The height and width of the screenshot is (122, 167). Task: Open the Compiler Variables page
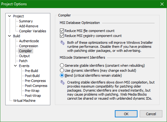click(x=33, y=31)
